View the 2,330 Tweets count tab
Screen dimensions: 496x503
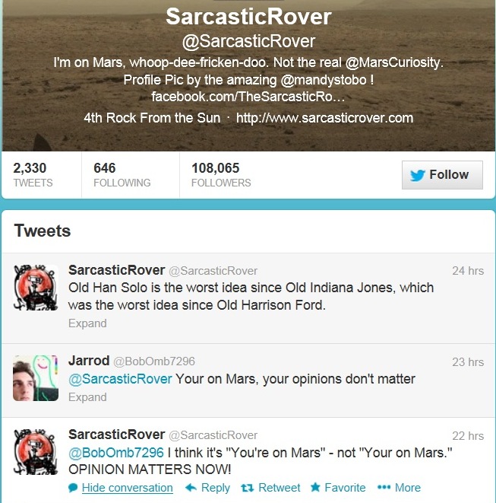click(33, 175)
